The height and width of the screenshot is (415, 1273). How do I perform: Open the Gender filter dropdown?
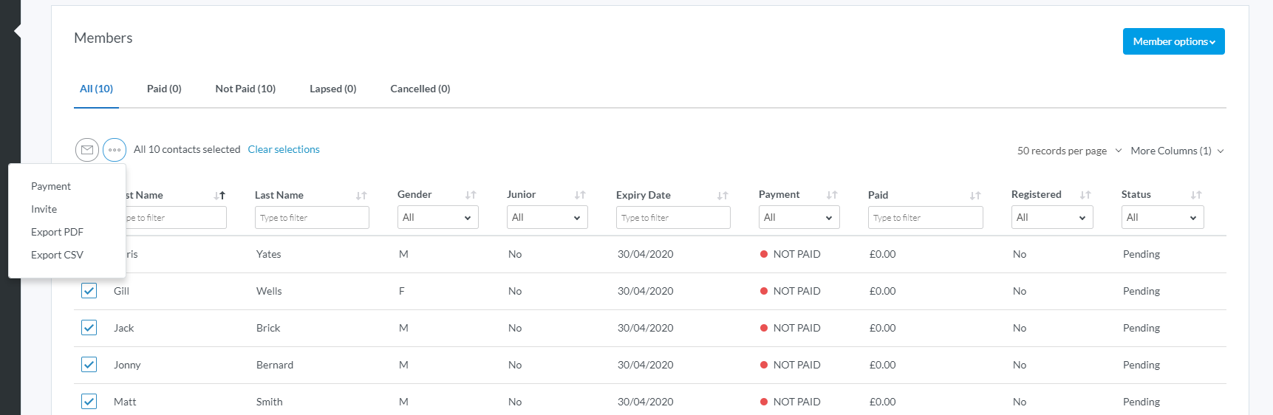(x=437, y=218)
